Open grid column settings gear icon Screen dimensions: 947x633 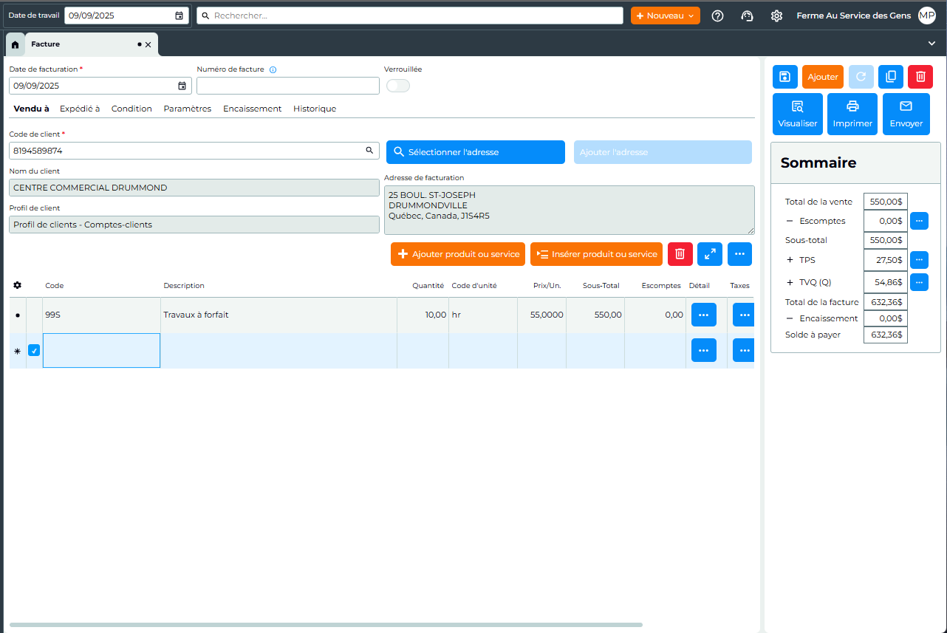point(18,285)
